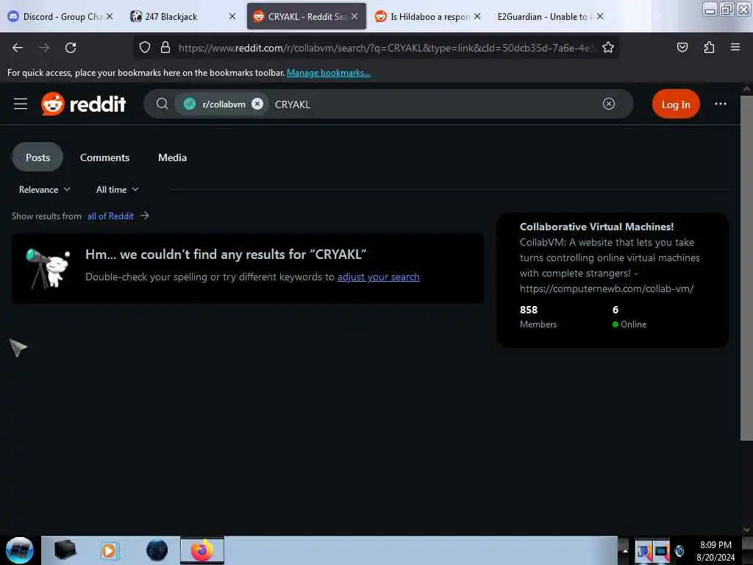Viewport: 753px width, 565px height.
Task: Open Reddit's hamburger sidebar menu
Action: (x=21, y=104)
